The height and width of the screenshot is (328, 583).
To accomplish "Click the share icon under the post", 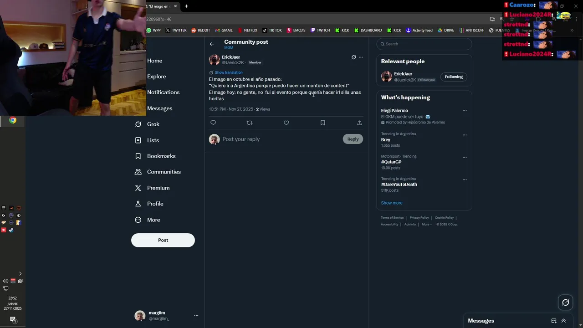I will [359, 123].
